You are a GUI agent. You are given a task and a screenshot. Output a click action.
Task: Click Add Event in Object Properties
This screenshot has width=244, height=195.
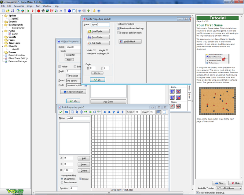point(108,102)
